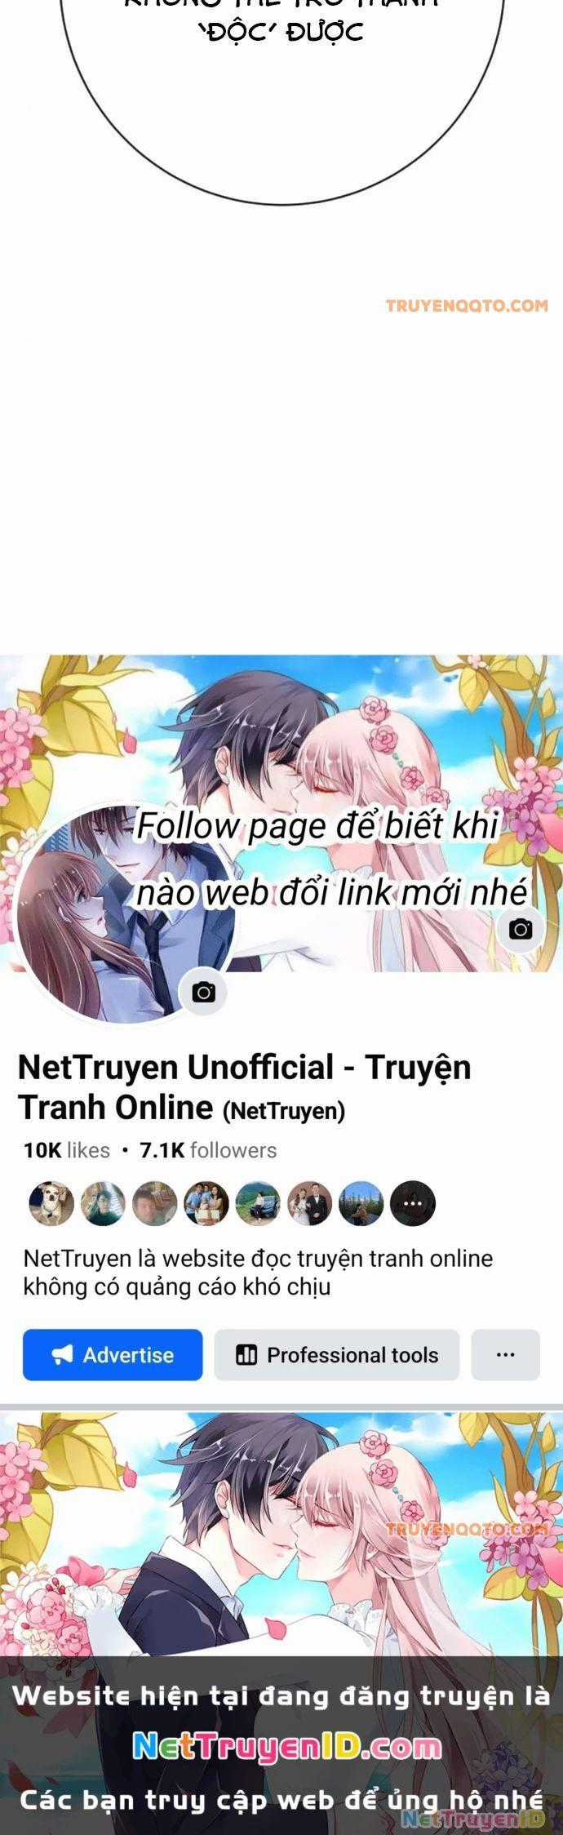The image size is (563, 1835).
Task: Click the NetTruyen Unofficial page title
Action: (x=244, y=1087)
